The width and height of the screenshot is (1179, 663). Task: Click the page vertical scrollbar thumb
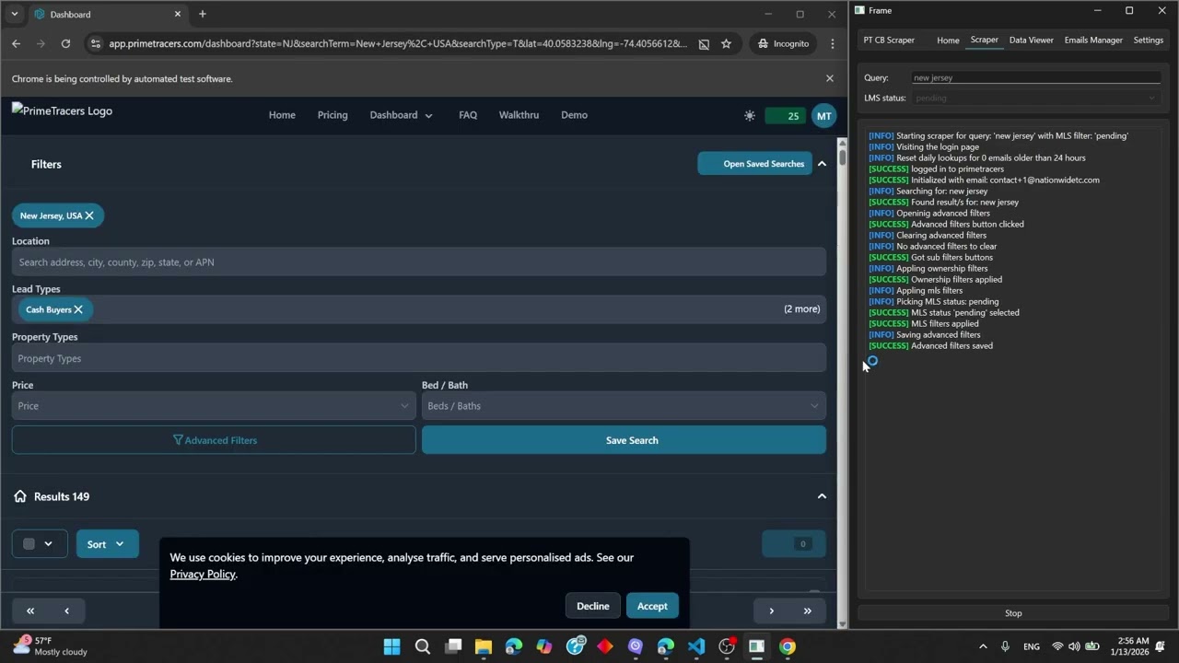click(842, 157)
